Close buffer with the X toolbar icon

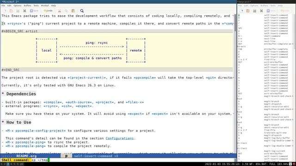(x=25, y=11)
